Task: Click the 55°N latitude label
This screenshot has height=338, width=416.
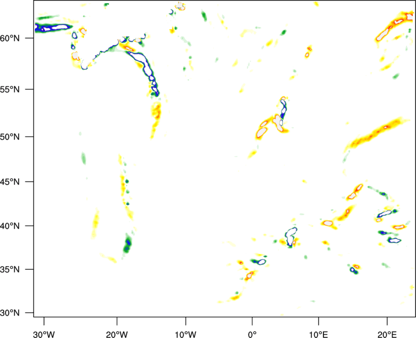Action: [x=10, y=89]
